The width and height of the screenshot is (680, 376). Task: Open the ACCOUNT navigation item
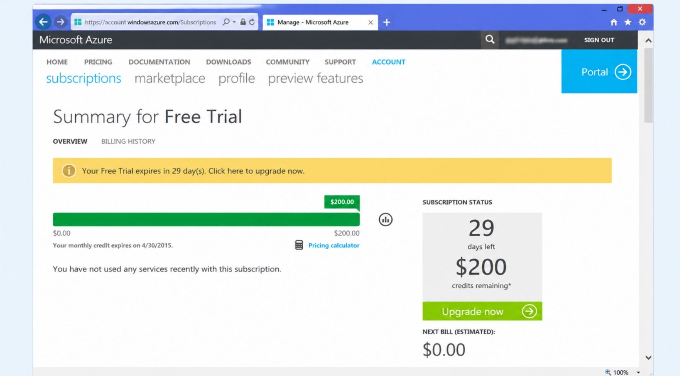pos(388,62)
